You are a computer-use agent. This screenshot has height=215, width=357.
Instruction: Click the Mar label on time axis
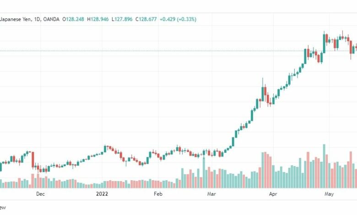[x=211, y=194]
